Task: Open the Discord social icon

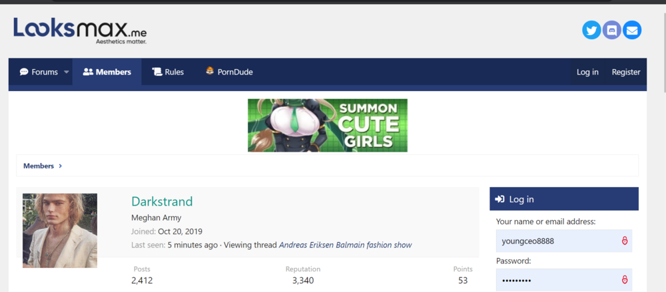Action: coord(611,30)
